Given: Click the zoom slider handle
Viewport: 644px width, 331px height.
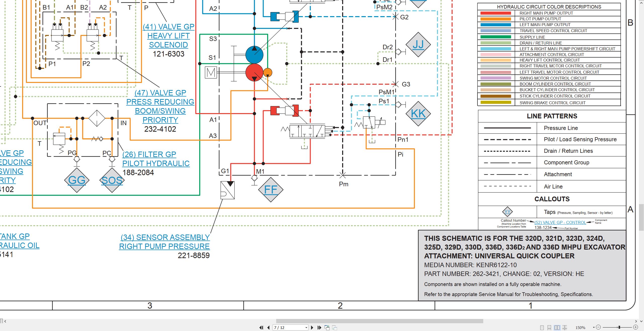Looking at the screenshot, I should tap(619, 327).
